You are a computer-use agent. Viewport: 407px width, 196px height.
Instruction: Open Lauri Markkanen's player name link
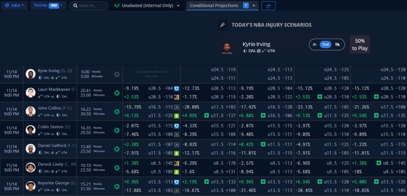pyautogui.click(x=57, y=90)
